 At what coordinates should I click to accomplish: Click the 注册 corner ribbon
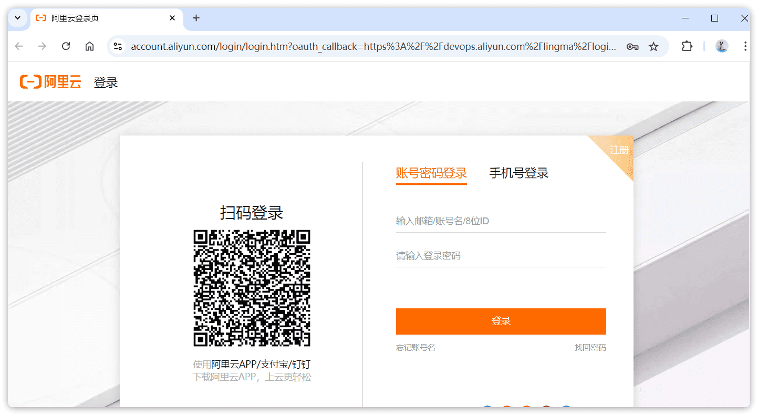click(x=619, y=150)
